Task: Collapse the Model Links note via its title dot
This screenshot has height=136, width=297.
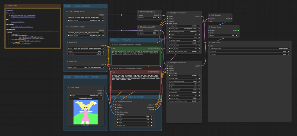Action: pos(6,6)
